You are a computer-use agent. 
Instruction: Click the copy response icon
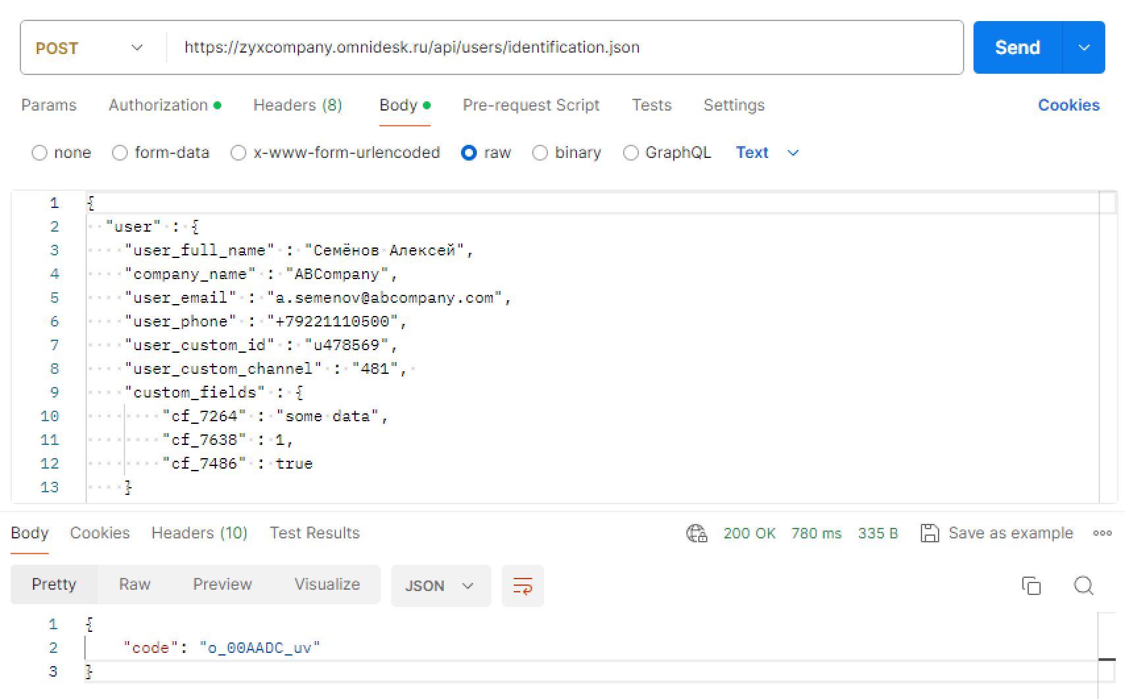tap(1031, 585)
